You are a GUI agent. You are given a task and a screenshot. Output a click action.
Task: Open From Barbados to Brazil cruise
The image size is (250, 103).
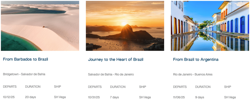26,59
